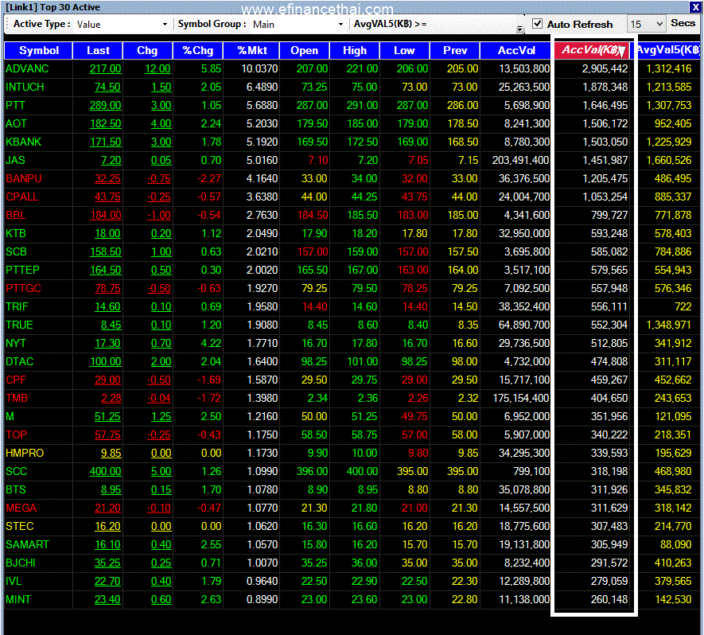The height and width of the screenshot is (635, 704).
Task: Sort by the Last column header
Action: 98,50
